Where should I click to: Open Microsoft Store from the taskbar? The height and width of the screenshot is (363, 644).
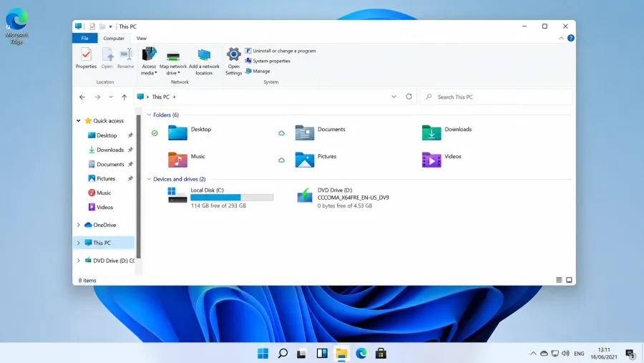(381, 353)
